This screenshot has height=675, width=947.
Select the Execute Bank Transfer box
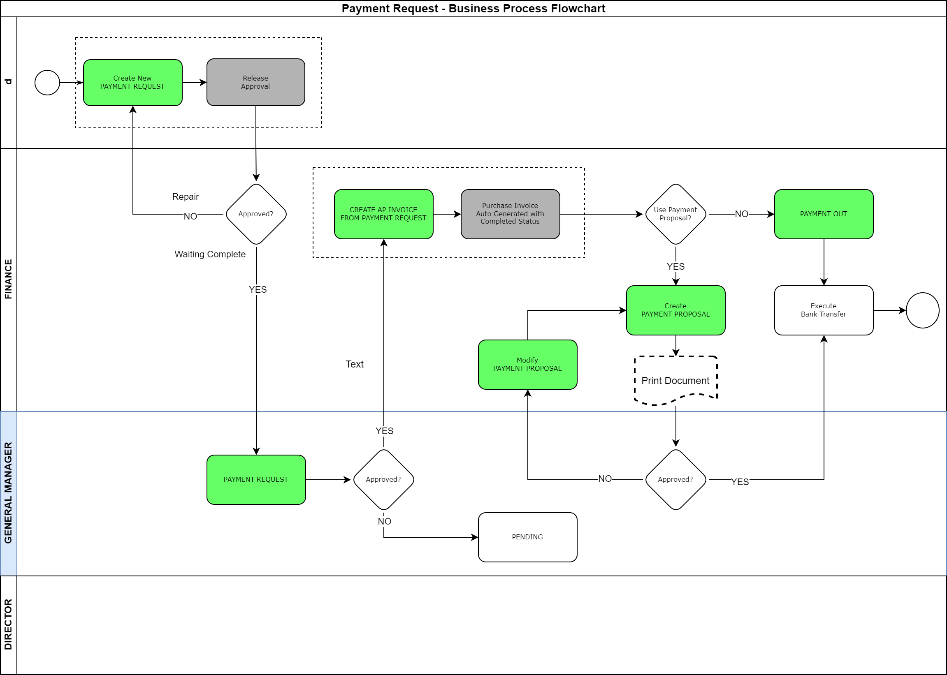[823, 310]
